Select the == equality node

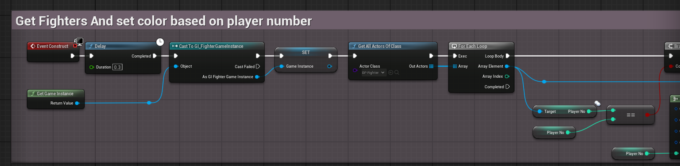[x=630, y=115]
